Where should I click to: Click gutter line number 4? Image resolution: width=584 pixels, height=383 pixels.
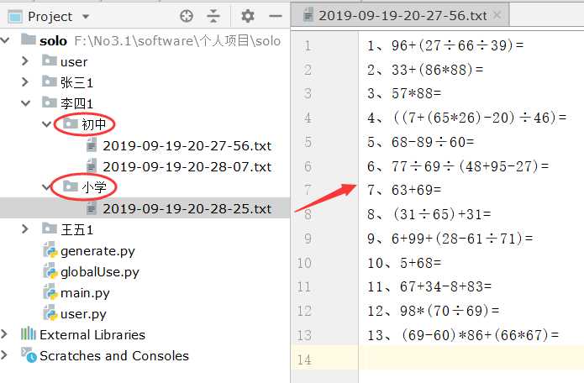(x=308, y=118)
